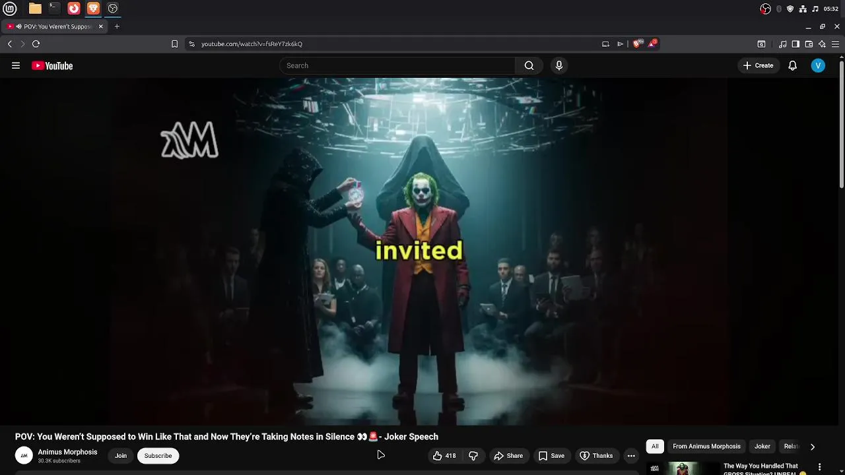Open the file manager from panel

[x=35, y=9]
